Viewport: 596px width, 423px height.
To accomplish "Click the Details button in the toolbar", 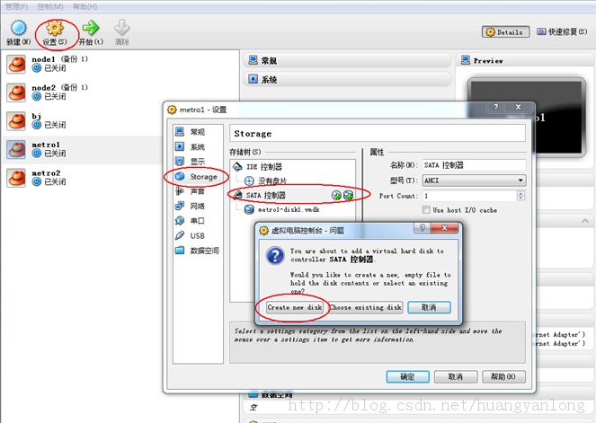I will click(505, 32).
